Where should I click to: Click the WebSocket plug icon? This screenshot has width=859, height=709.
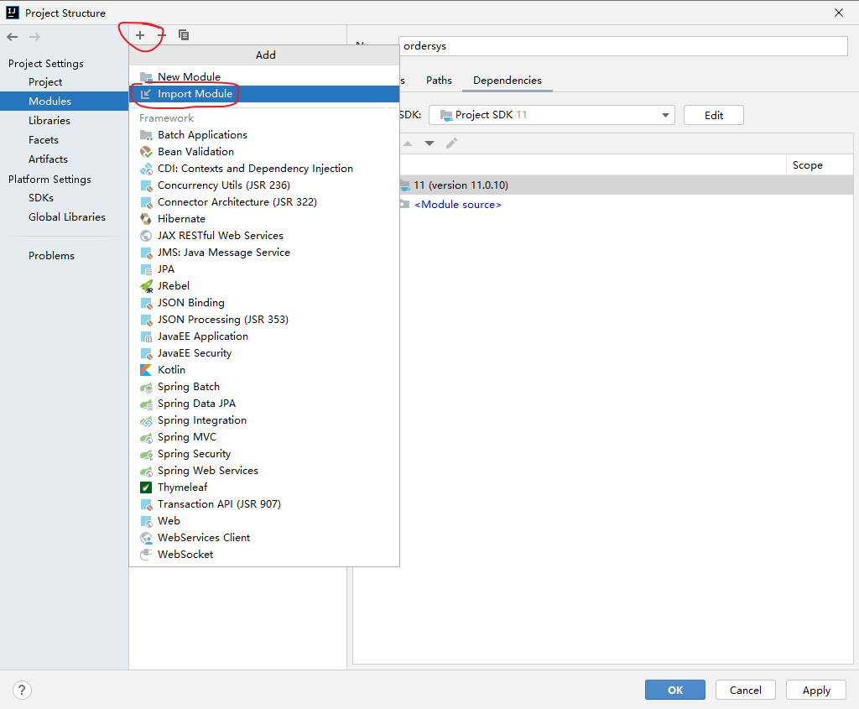click(x=146, y=555)
